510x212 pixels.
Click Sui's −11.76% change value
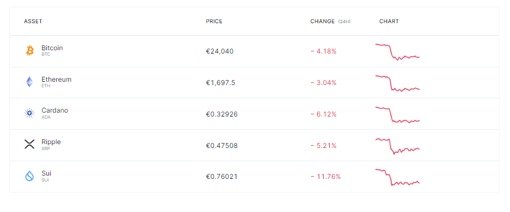(326, 177)
